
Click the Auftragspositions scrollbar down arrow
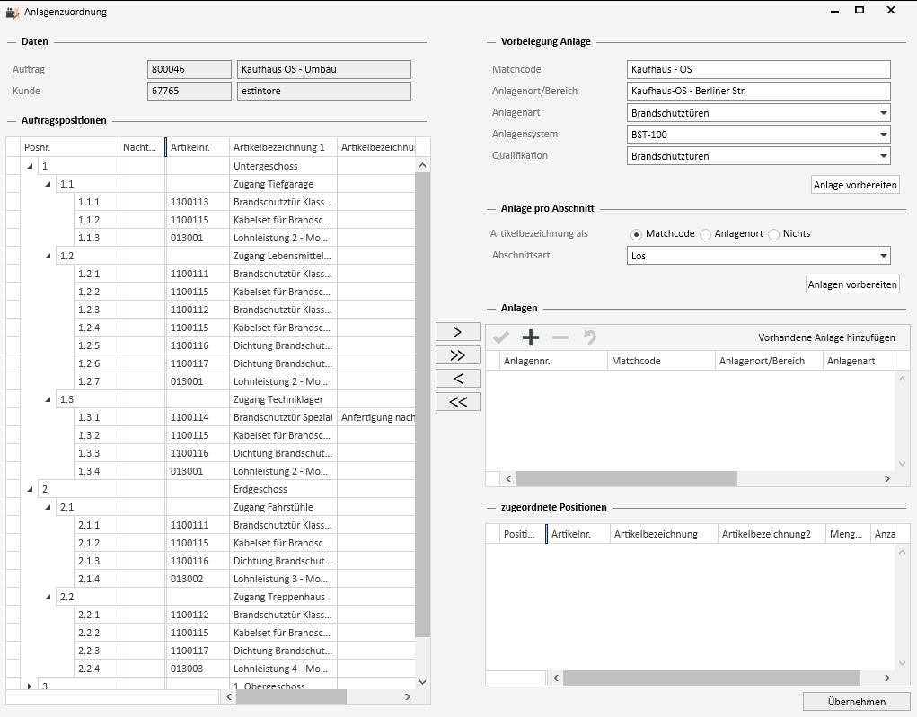pos(422,681)
